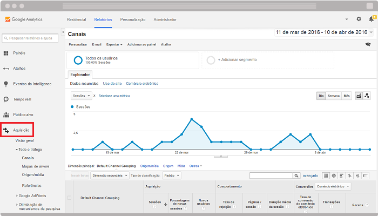Click the avançado filter link

[x=310, y=175]
